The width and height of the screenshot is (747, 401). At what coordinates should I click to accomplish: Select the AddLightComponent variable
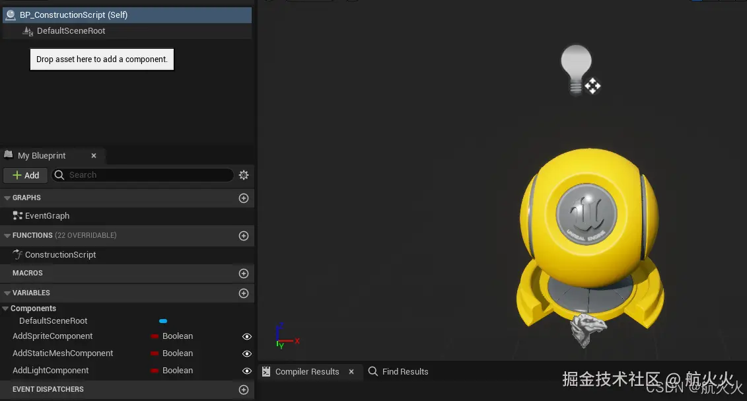tap(50, 371)
